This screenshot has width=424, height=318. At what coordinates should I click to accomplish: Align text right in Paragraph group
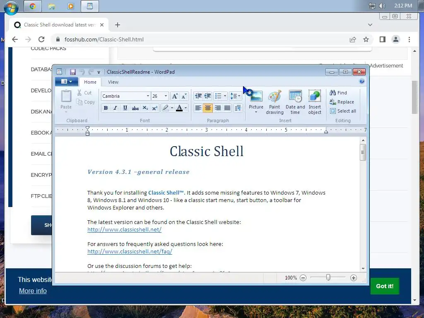tap(217, 108)
